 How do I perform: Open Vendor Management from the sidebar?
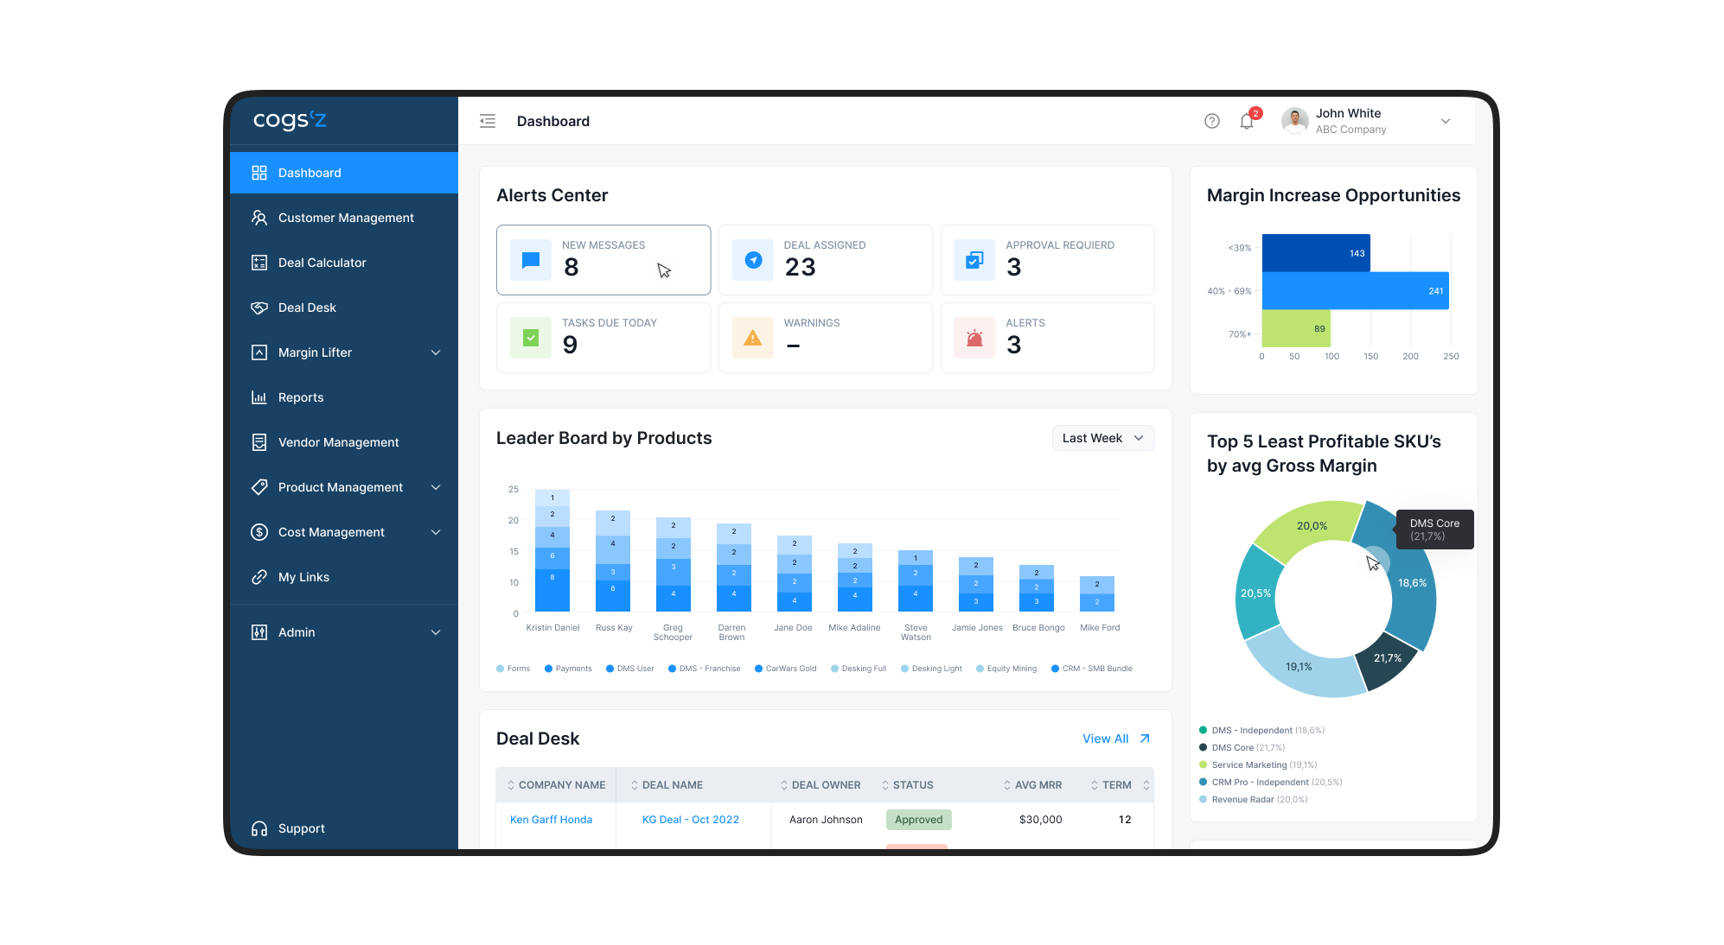point(337,441)
